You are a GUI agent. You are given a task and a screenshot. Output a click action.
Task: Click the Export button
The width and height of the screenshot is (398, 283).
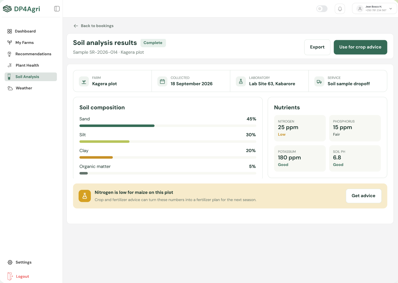point(317,47)
